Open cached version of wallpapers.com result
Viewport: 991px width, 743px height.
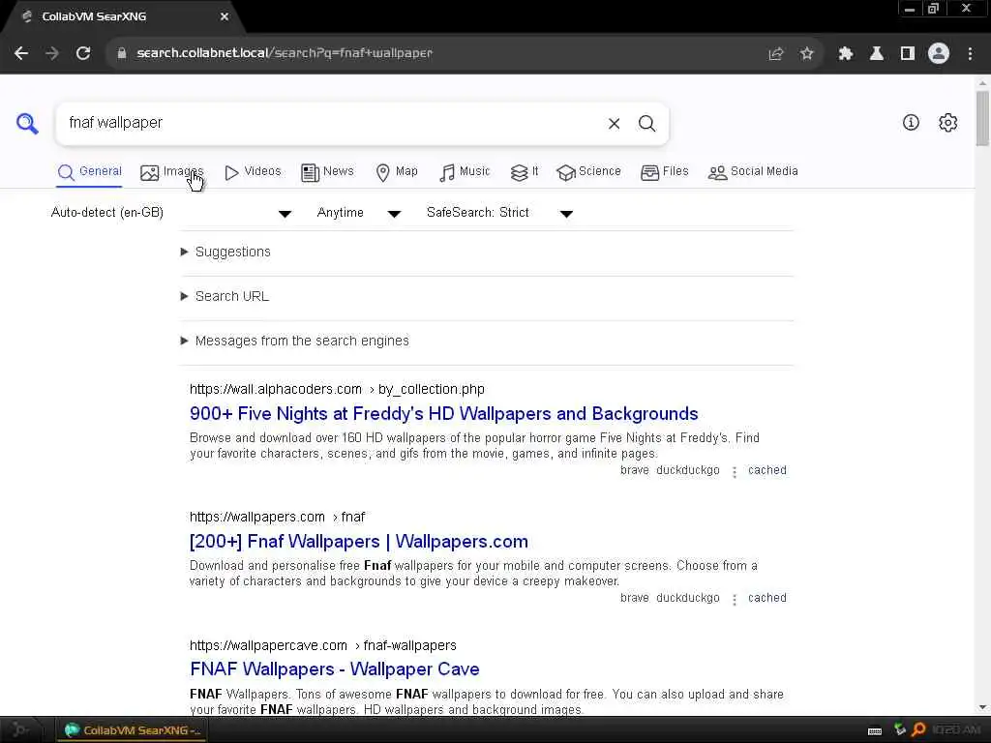pos(767,598)
